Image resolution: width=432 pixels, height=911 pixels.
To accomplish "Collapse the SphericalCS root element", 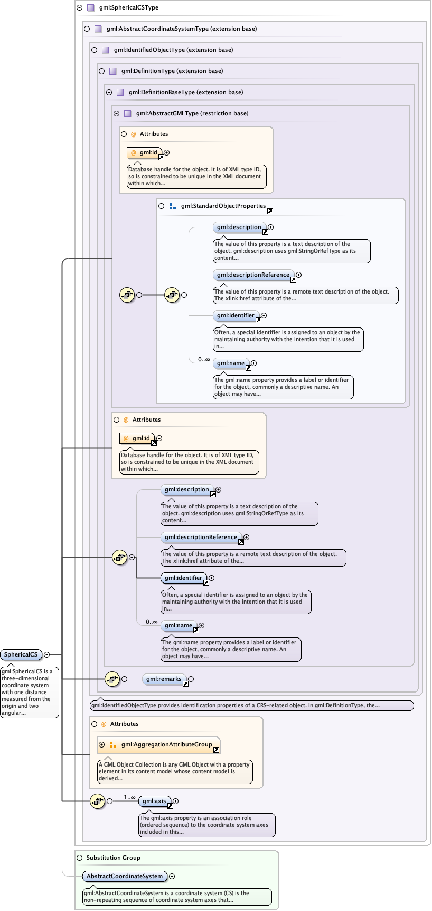I will click(47, 654).
